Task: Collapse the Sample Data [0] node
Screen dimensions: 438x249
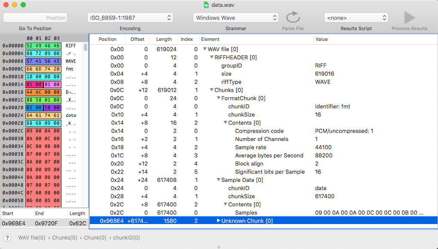Action: (218, 180)
